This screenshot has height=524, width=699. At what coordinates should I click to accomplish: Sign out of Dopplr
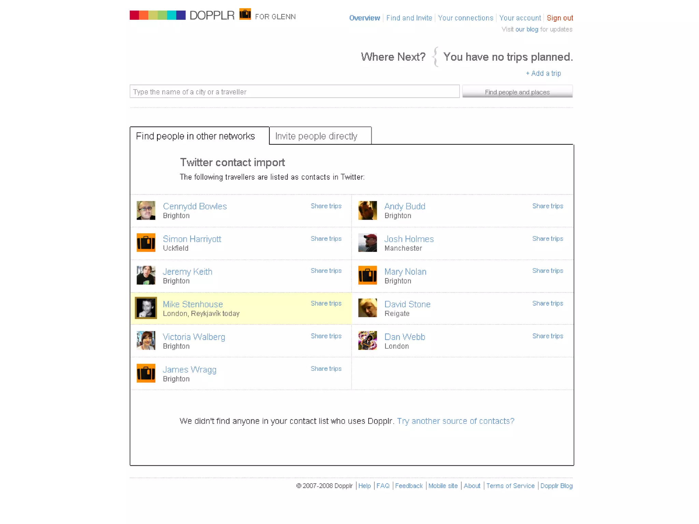click(560, 18)
